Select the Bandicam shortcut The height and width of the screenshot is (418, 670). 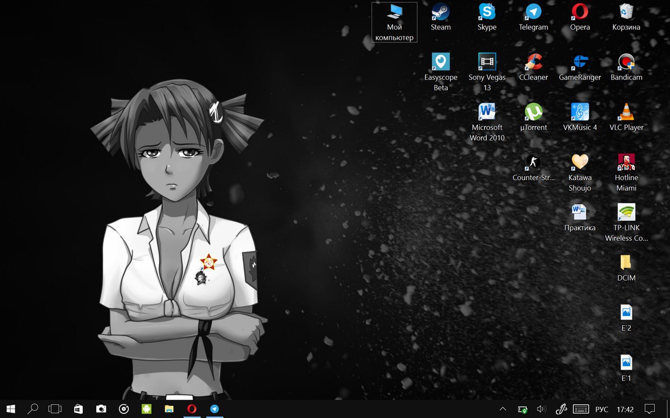pos(626,67)
